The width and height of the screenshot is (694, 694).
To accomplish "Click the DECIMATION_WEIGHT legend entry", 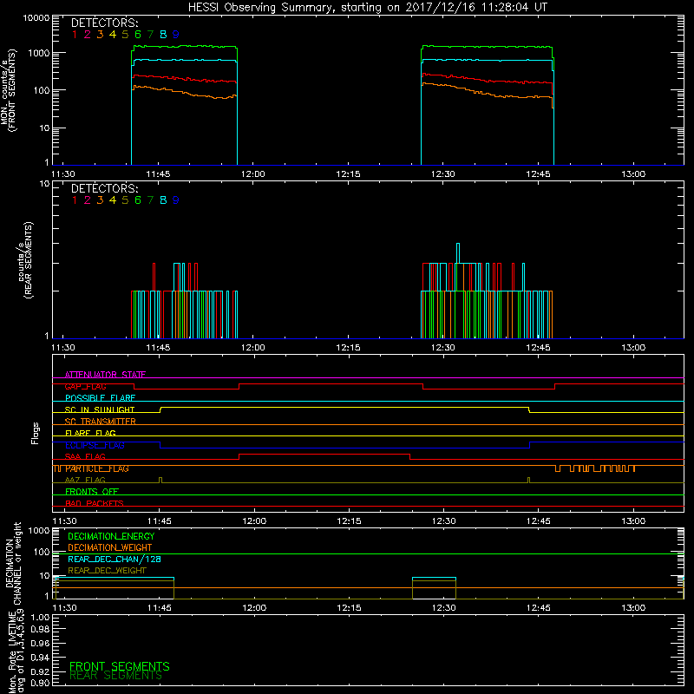I will tap(110, 547).
